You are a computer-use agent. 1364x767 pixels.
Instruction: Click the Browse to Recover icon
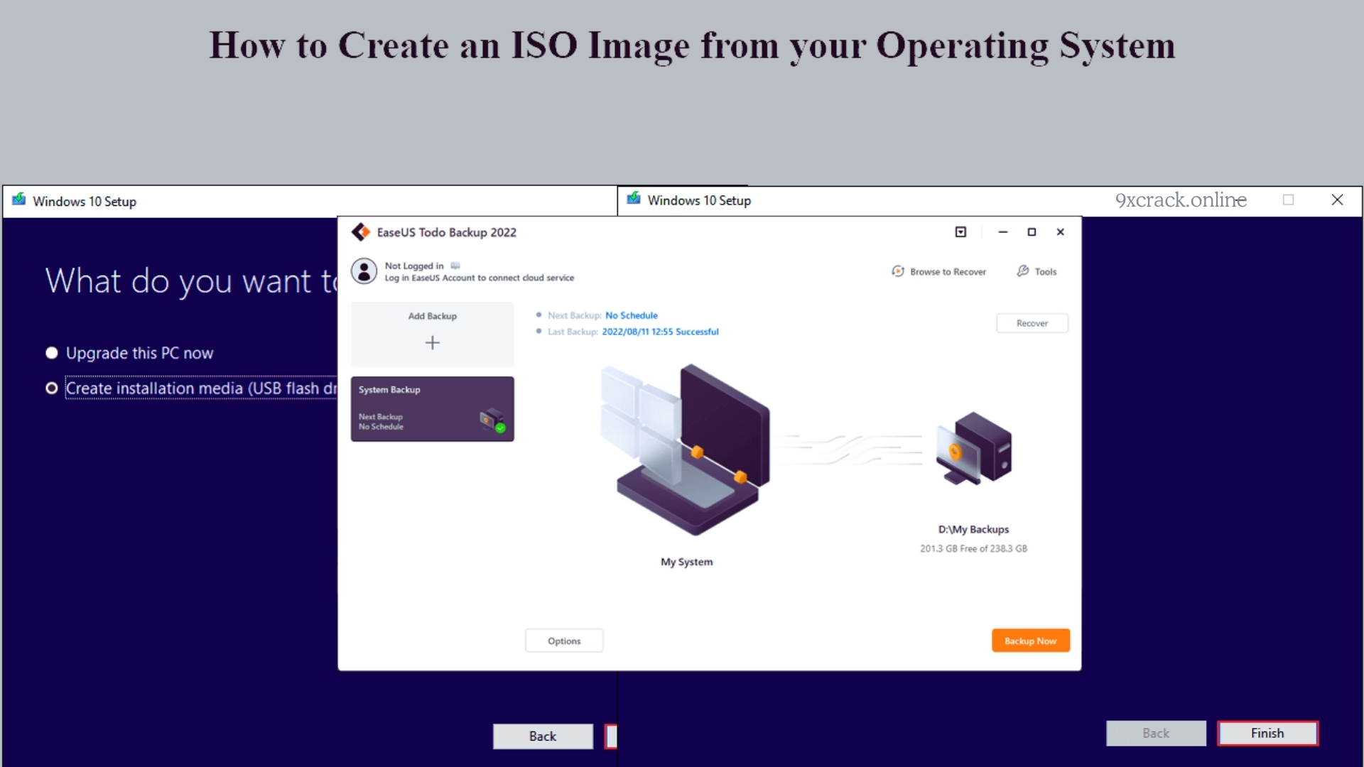pyautogui.click(x=898, y=271)
